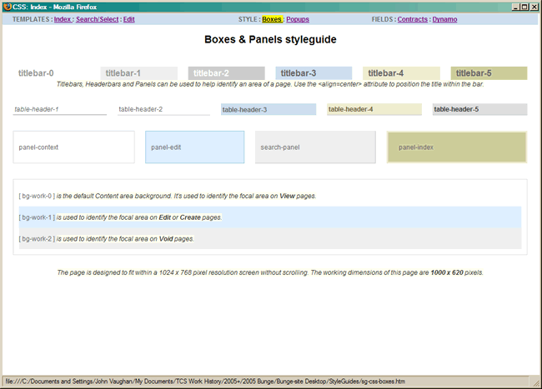Open the Popups style link
542x389 pixels.
[x=298, y=19]
